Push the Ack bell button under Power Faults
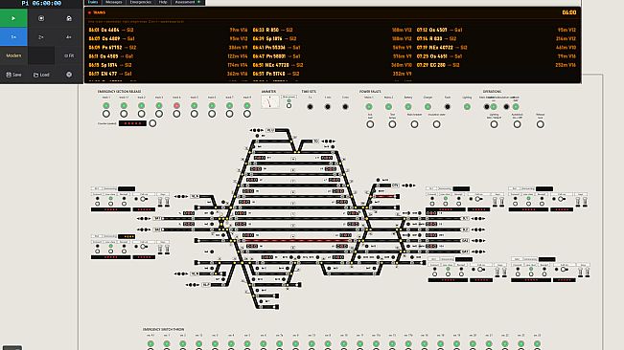Image resolution: width=624 pixels, height=350 pixels. 370,124
